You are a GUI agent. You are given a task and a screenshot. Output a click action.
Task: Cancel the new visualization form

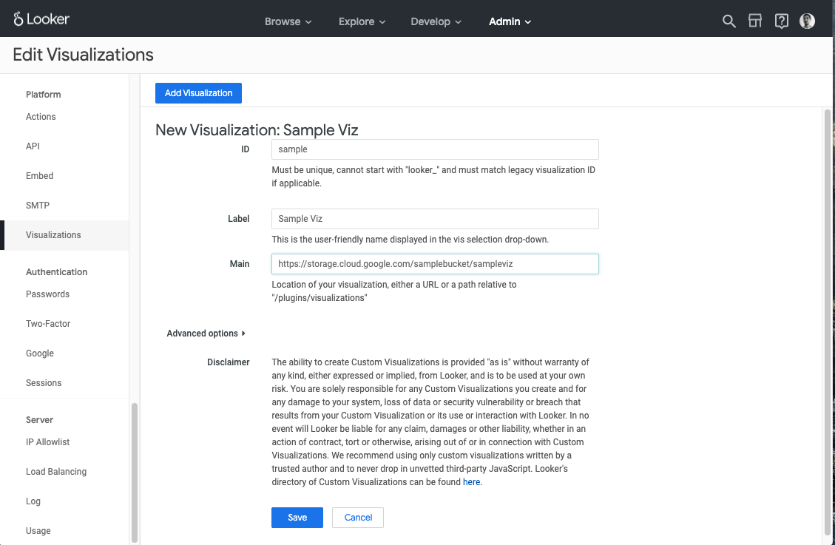click(x=358, y=518)
